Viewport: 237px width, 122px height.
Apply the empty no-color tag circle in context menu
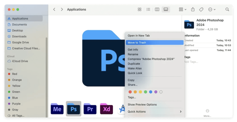pos(161,92)
